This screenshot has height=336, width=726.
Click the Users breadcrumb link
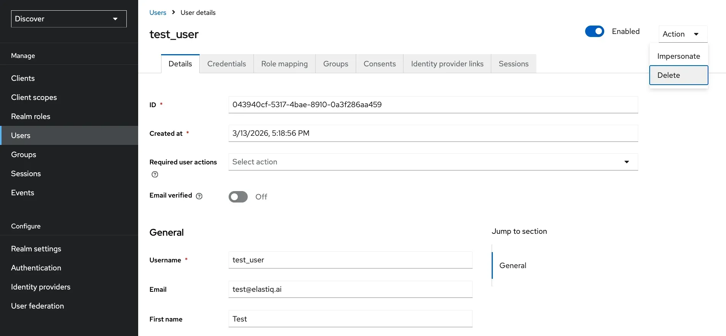[x=158, y=13]
